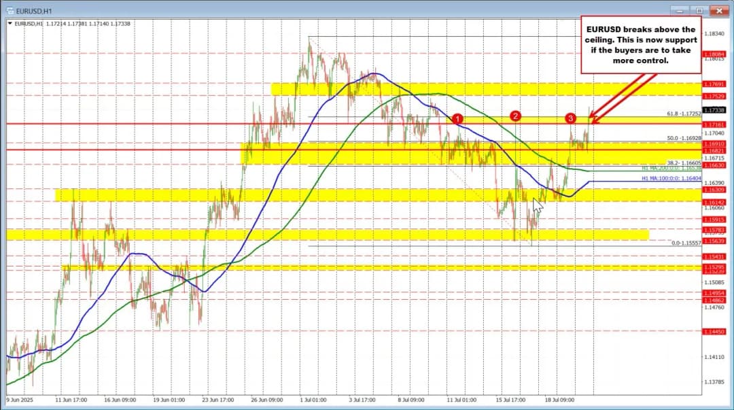
Task: Click the 1 Jul 01:00 time axis label
Action: click(x=312, y=400)
